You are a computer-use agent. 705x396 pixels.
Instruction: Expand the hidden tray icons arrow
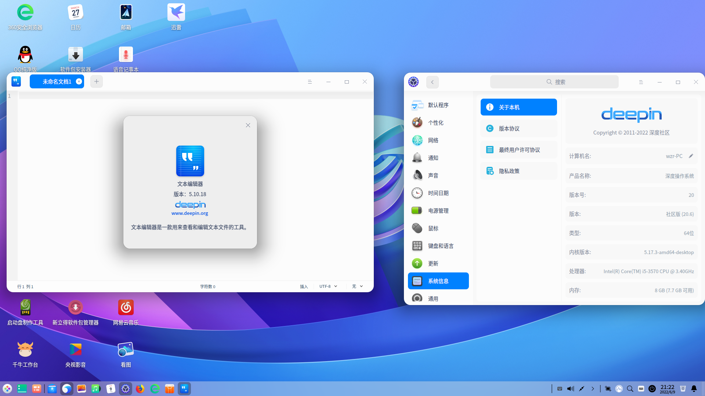tap(593, 389)
